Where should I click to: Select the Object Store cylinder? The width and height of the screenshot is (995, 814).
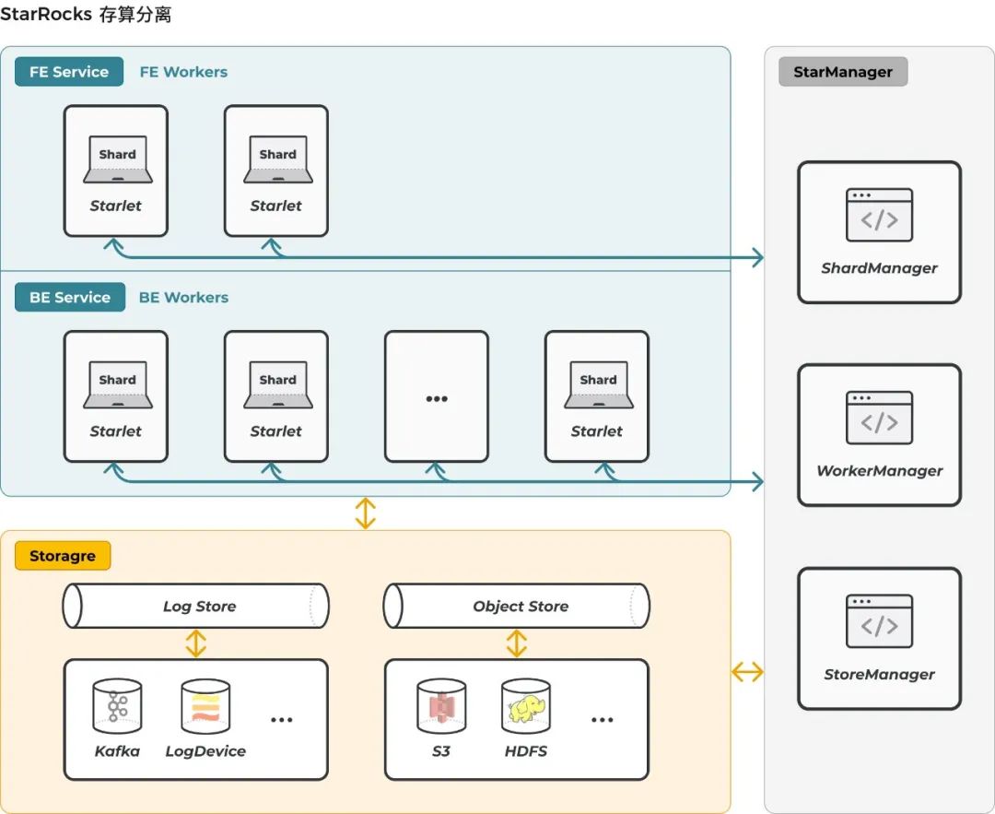pos(517,607)
